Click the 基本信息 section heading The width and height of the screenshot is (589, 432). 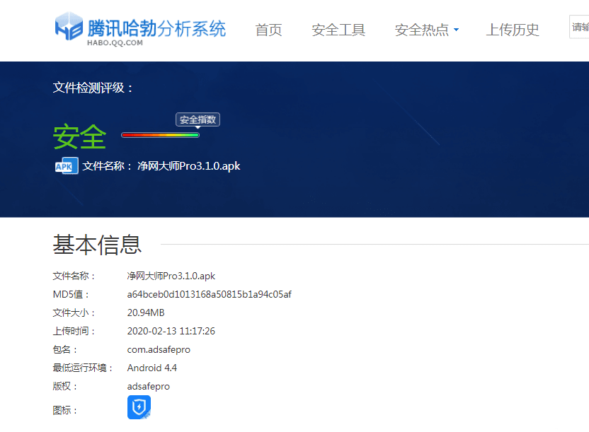tap(97, 245)
